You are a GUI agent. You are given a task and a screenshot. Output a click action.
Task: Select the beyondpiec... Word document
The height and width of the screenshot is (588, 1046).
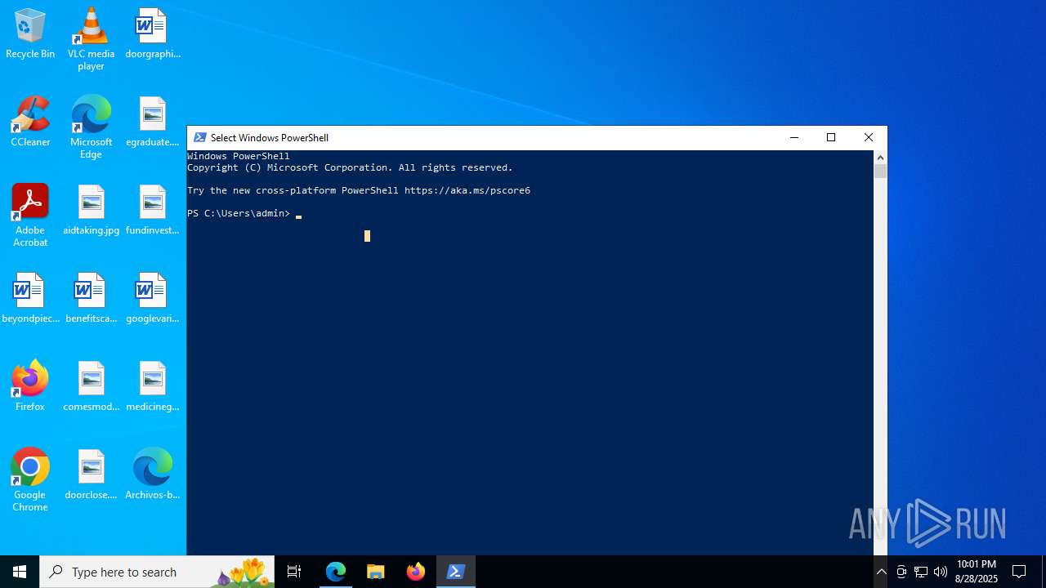(30, 299)
